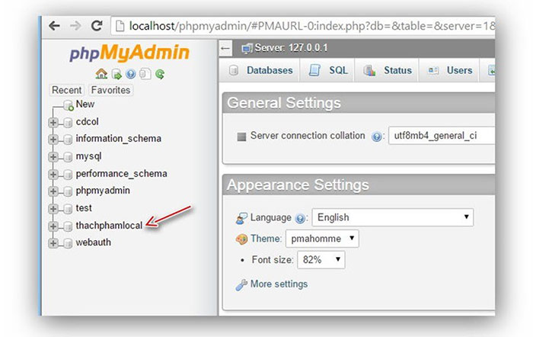Expand the test database tree node
The height and width of the screenshot is (337, 533).
click(x=53, y=209)
